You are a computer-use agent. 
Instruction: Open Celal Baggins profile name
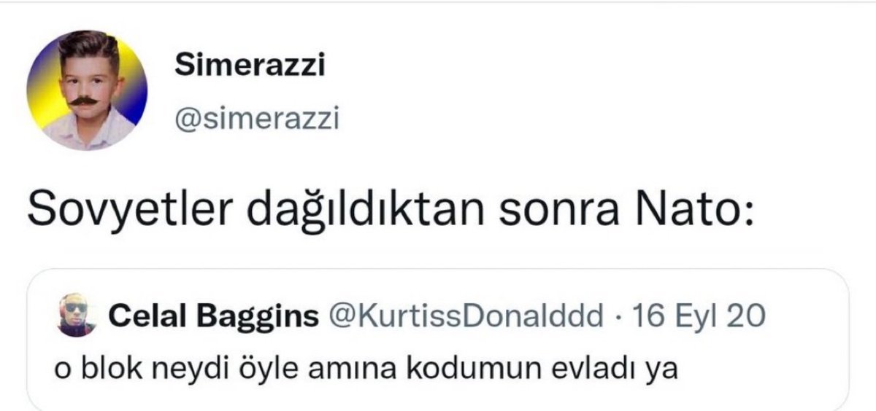[x=213, y=316]
